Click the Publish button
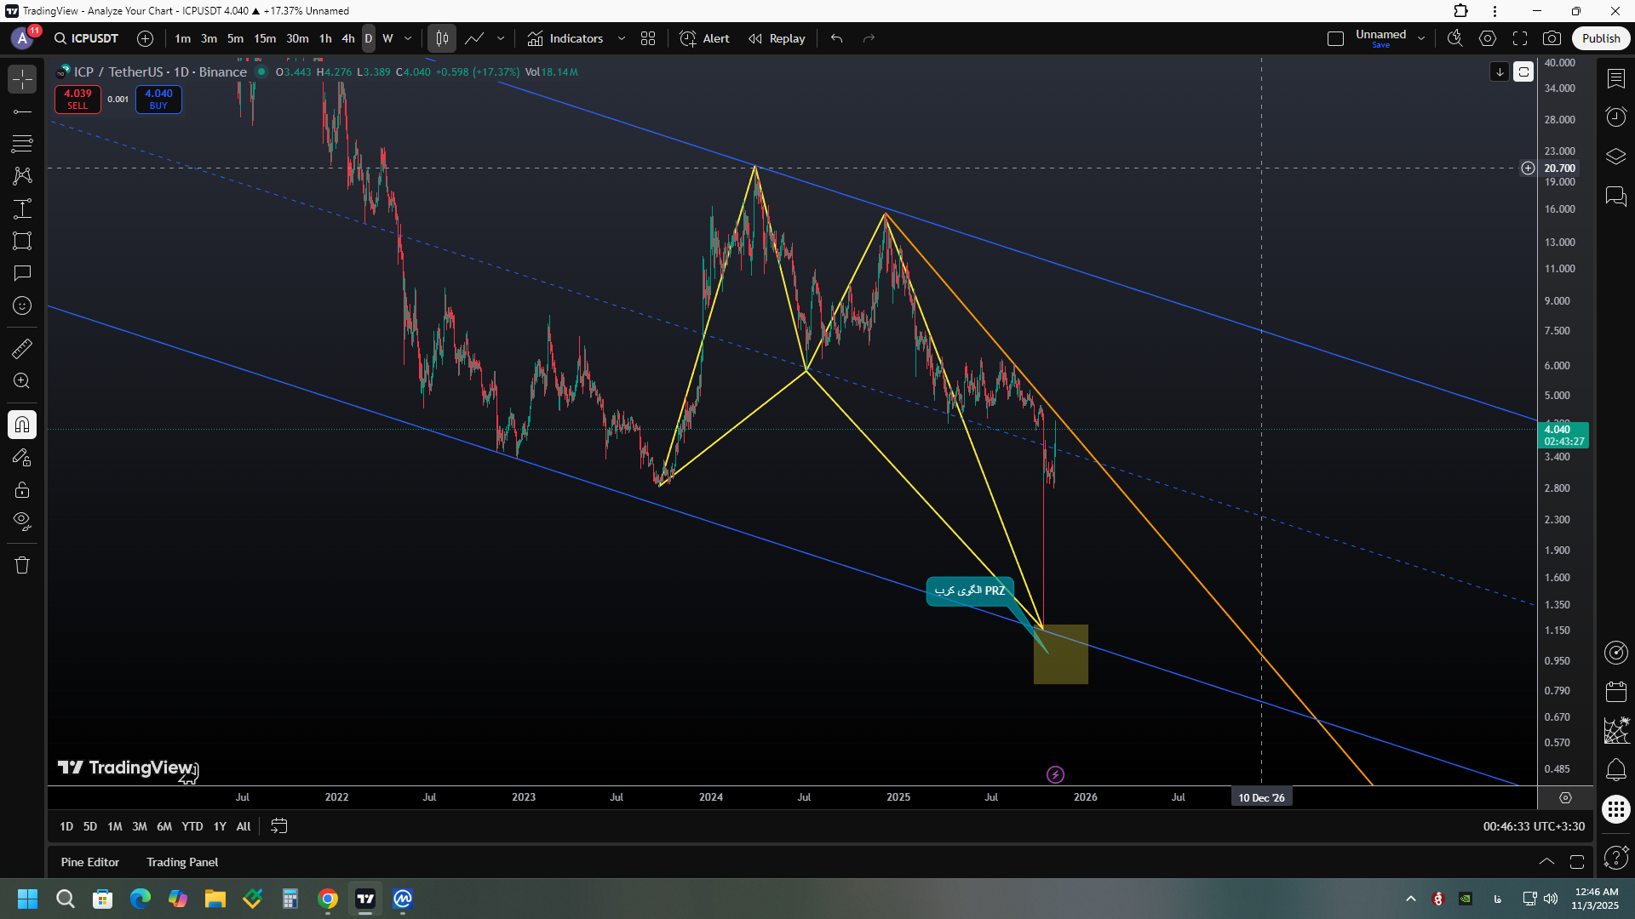This screenshot has width=1635, height=919. pyautogui.click(x=1600, y=38)
